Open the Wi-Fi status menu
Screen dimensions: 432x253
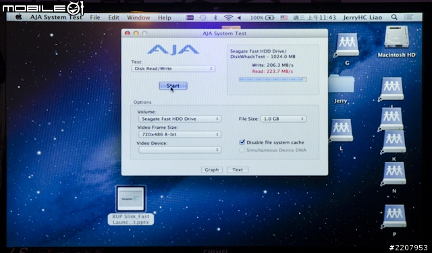tap(228, 18)
